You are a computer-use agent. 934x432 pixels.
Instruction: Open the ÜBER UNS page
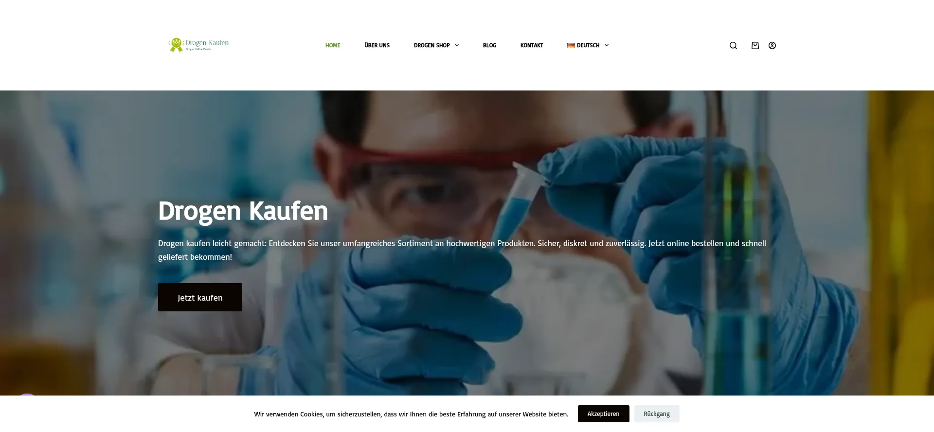pos(377,45)
